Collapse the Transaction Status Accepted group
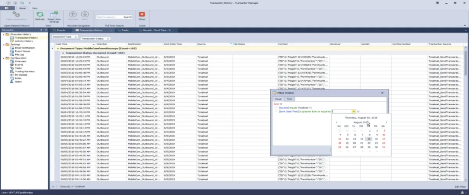Image resolution: width=469 pixels, height=195 pixels. (63, 52)
